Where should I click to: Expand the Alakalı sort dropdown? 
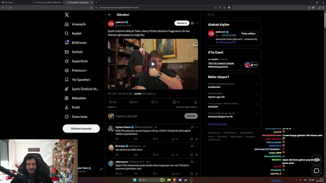[x=112, y=107]
